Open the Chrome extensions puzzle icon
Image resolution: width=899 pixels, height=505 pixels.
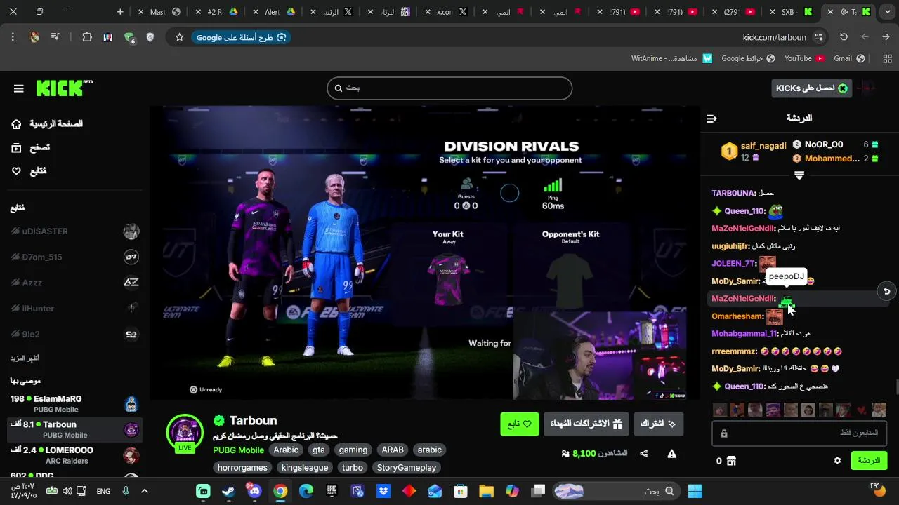coord(87,37)
